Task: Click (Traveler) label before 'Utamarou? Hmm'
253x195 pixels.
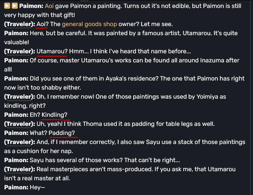Action: coord(20,51)
